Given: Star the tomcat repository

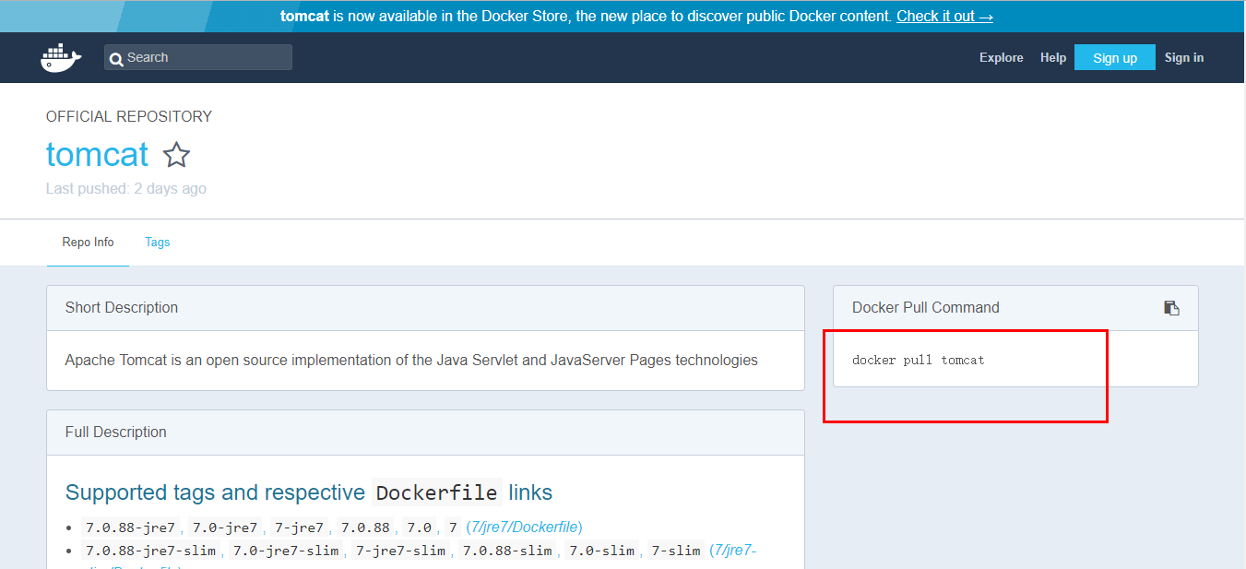Looking at the screenshot, I should click(x=176, y=155).
